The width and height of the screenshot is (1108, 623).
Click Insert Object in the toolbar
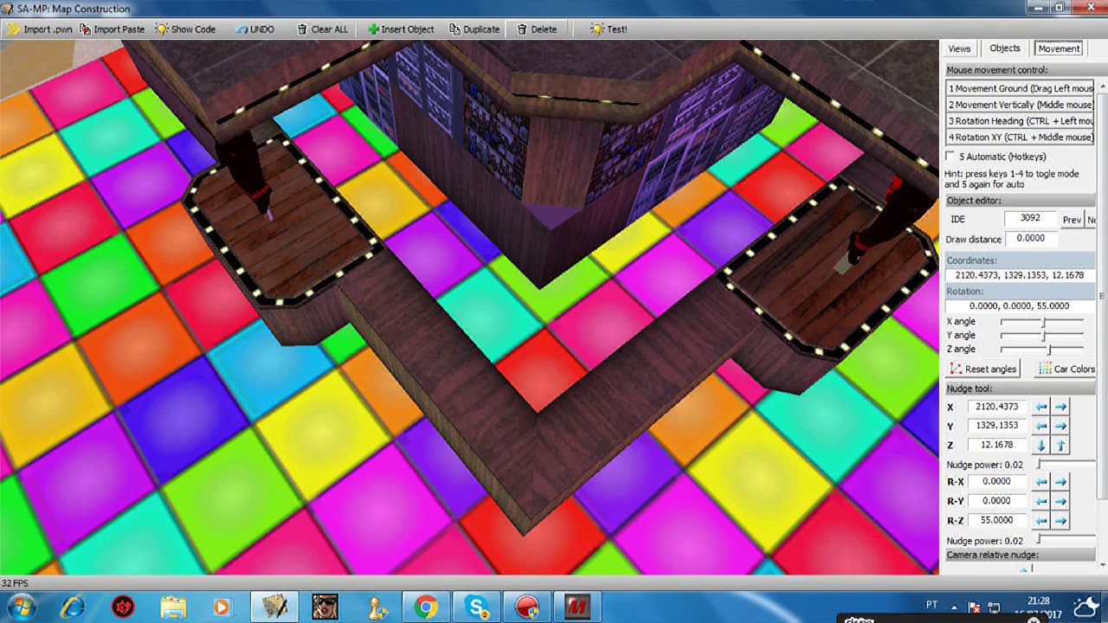click(x=401, y=29)
